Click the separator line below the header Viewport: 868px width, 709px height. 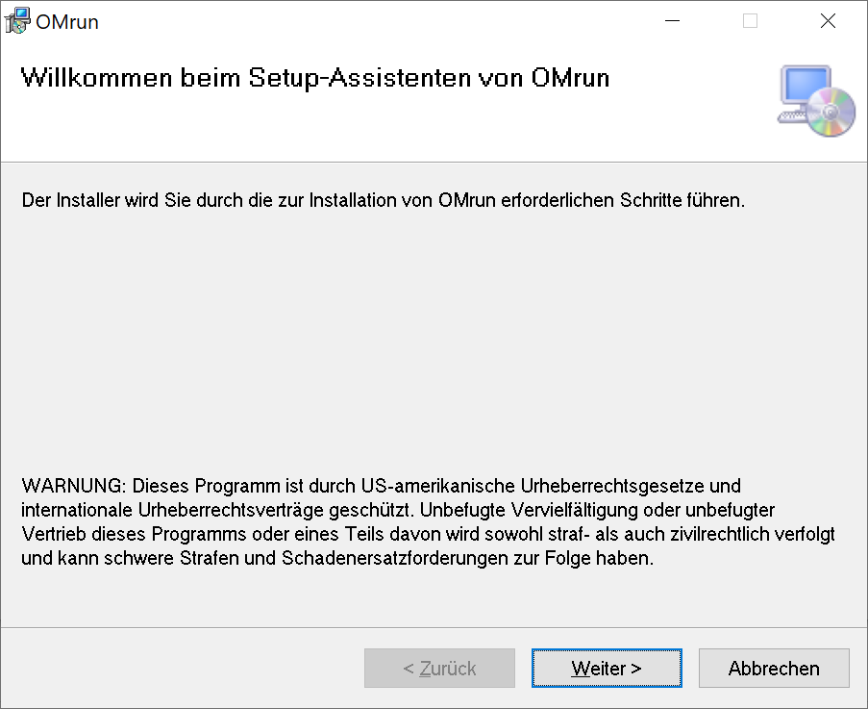(x=433, y=160)
